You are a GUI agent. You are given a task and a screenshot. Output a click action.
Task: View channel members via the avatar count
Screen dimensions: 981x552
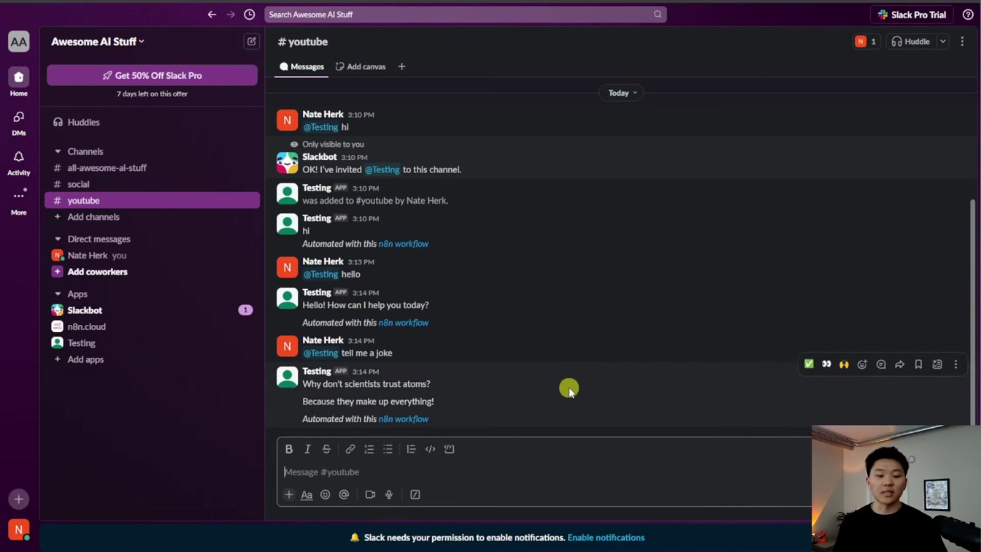866,42
